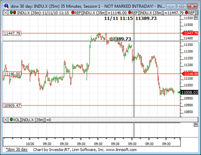
Task: Select the REF[INDU.X (35m)]=11146.00 label
Action: tap(100, 13)
